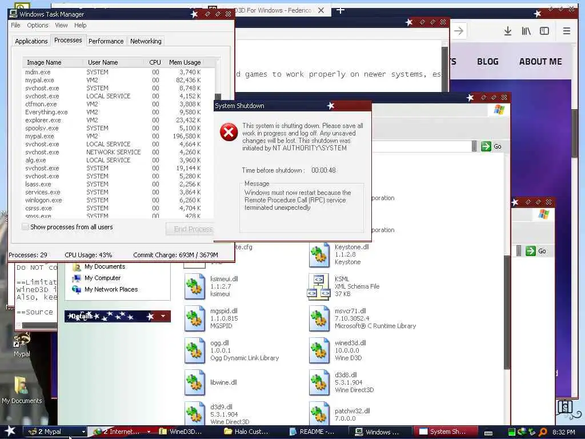Select the ksimeui.dll file icon
The height and width of the screenshot is (439, 585).
coord(195,287)
